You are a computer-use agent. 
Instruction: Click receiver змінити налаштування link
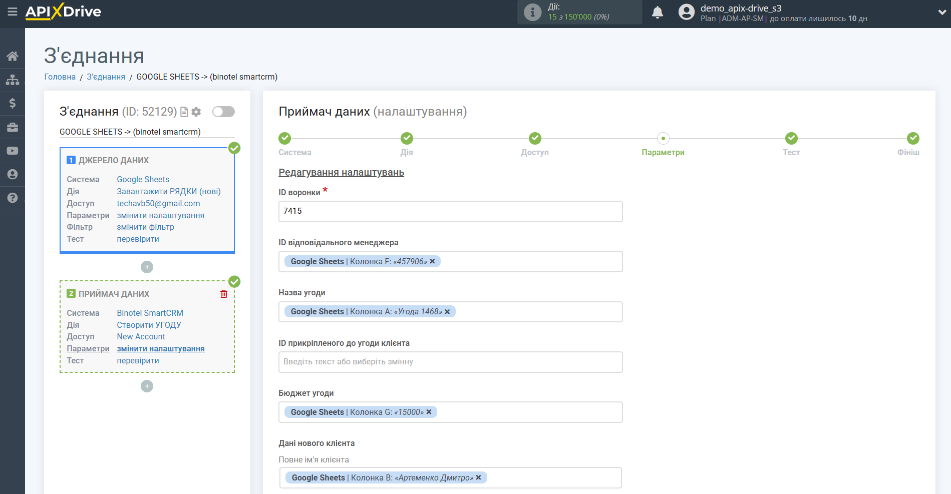point(161,348)
